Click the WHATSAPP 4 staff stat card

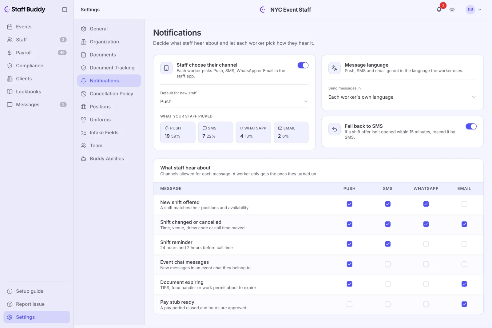[253, 132]
